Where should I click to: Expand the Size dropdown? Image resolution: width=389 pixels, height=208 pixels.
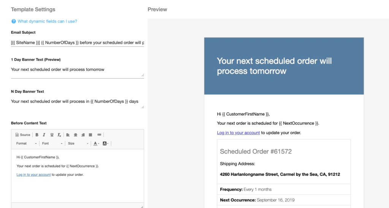point(78,144)
